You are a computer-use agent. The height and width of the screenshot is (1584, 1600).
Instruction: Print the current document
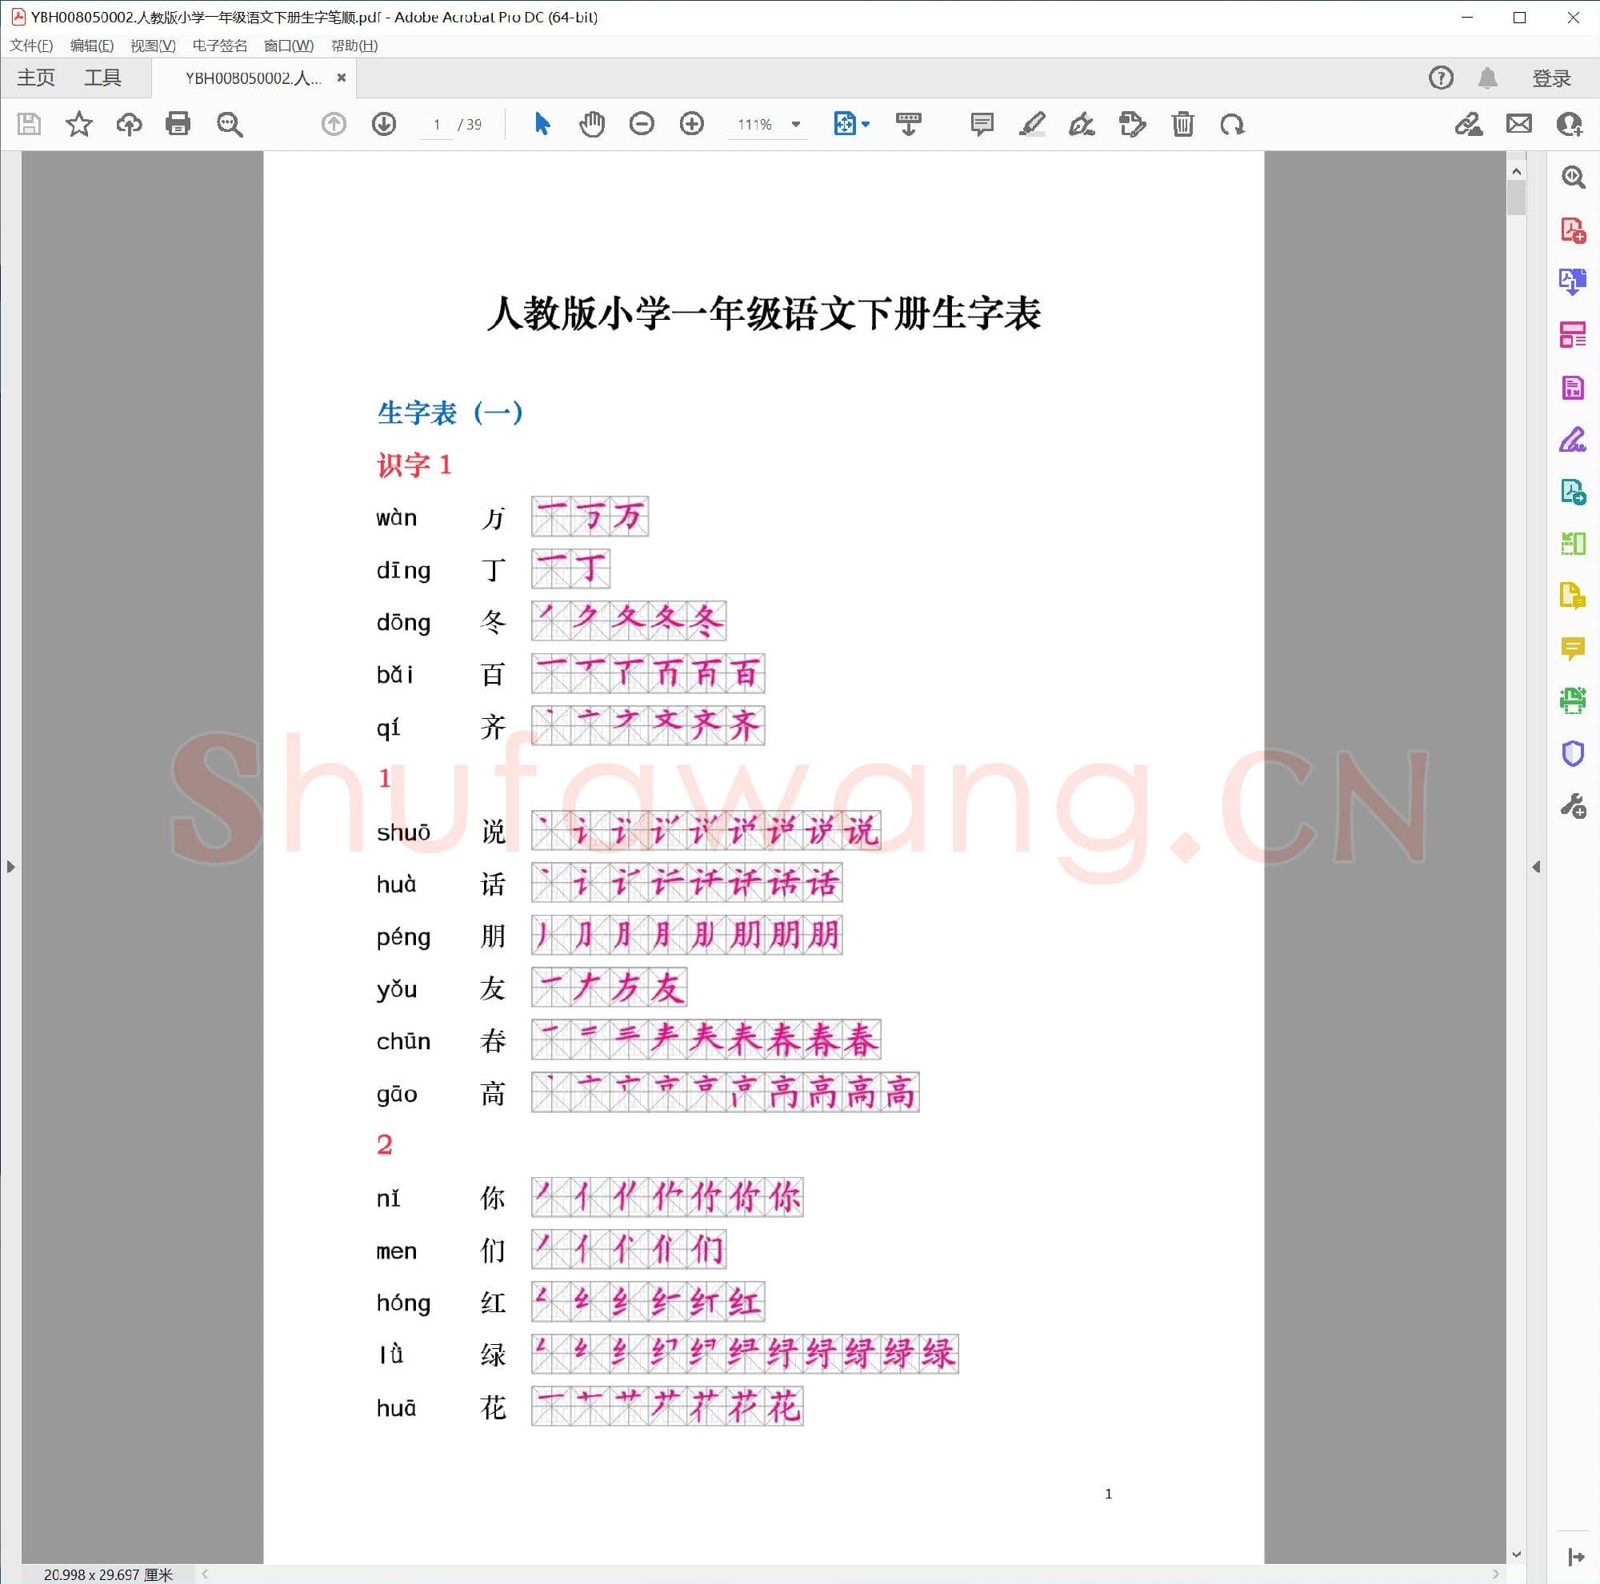tap(178, 124)
